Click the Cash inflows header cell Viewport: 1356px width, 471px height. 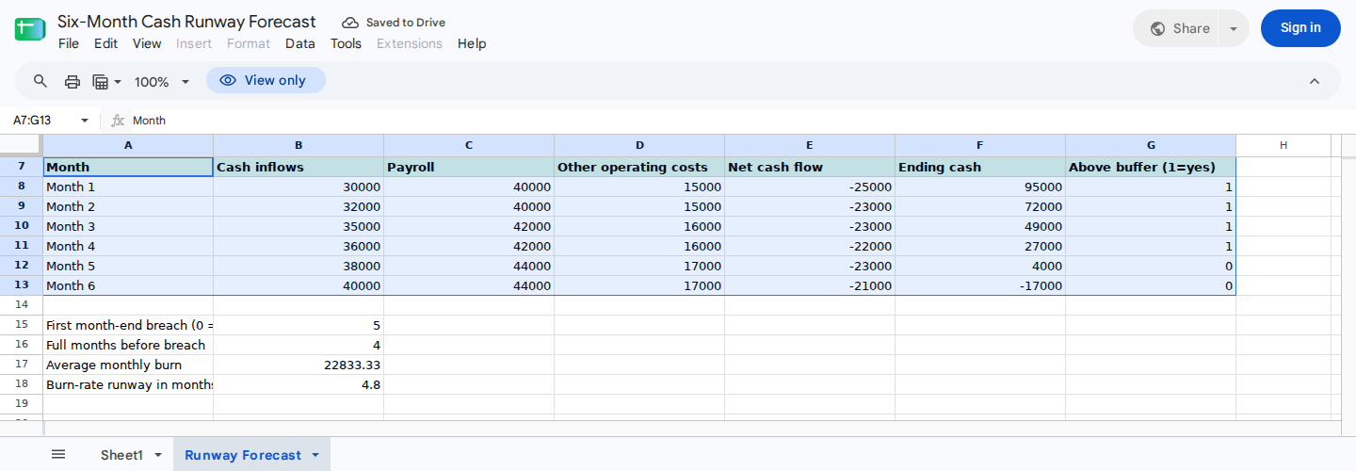click(299, 167)
